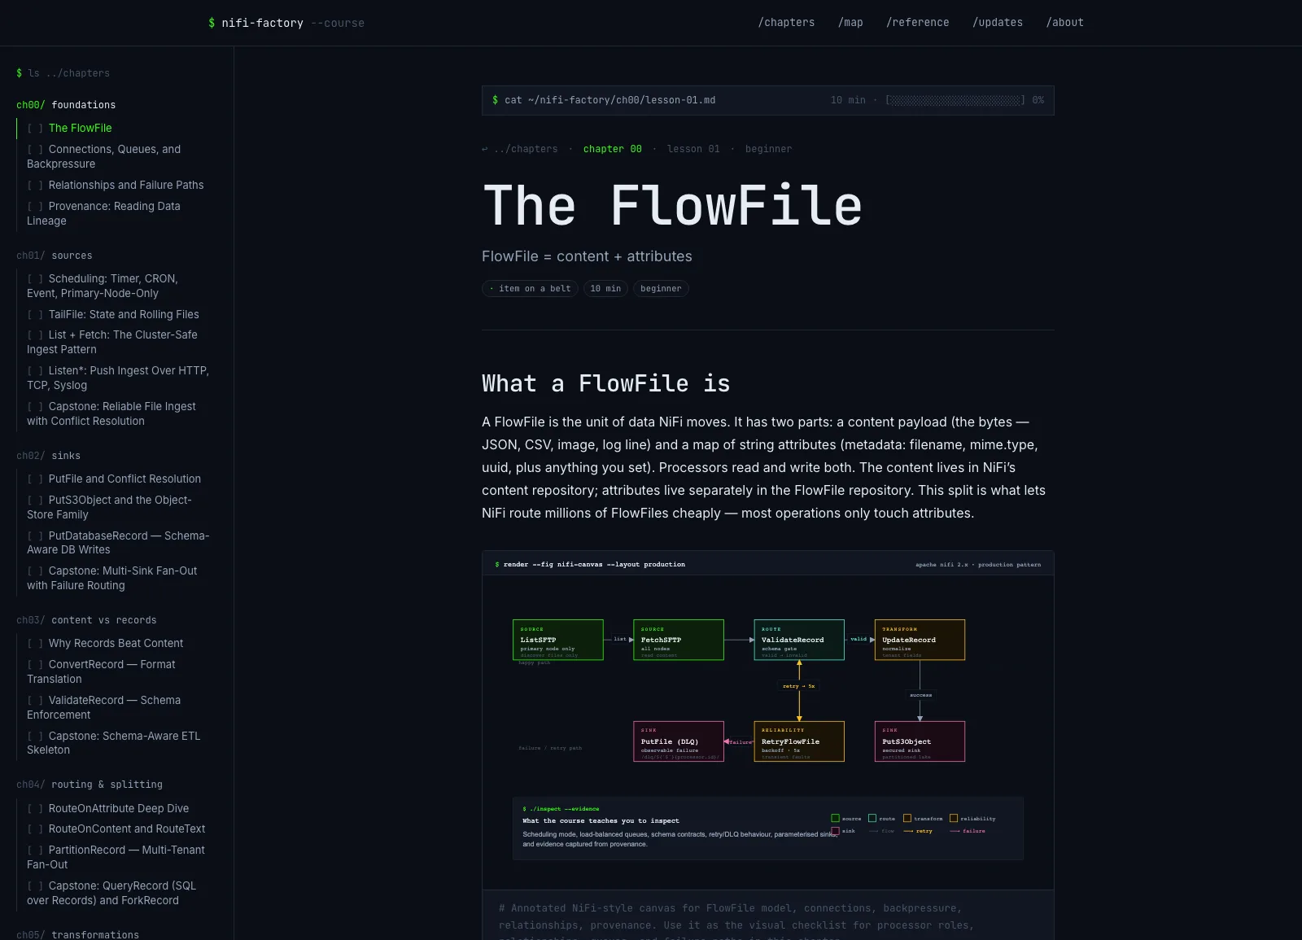Click the ../chapters breadcrumb link
This screenshot has height=940, width=1302.
[519, 149]
